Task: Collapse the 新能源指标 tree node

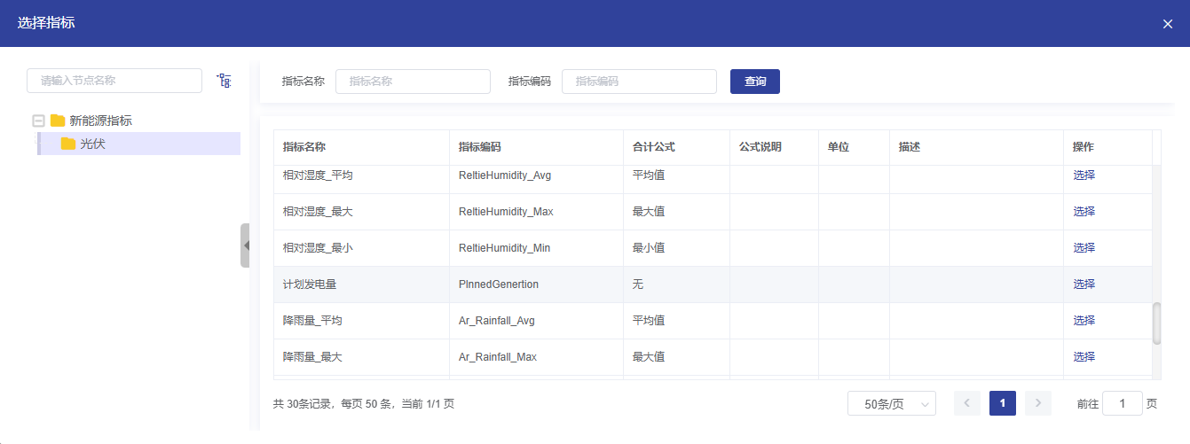Action: [x=38, y=121]
